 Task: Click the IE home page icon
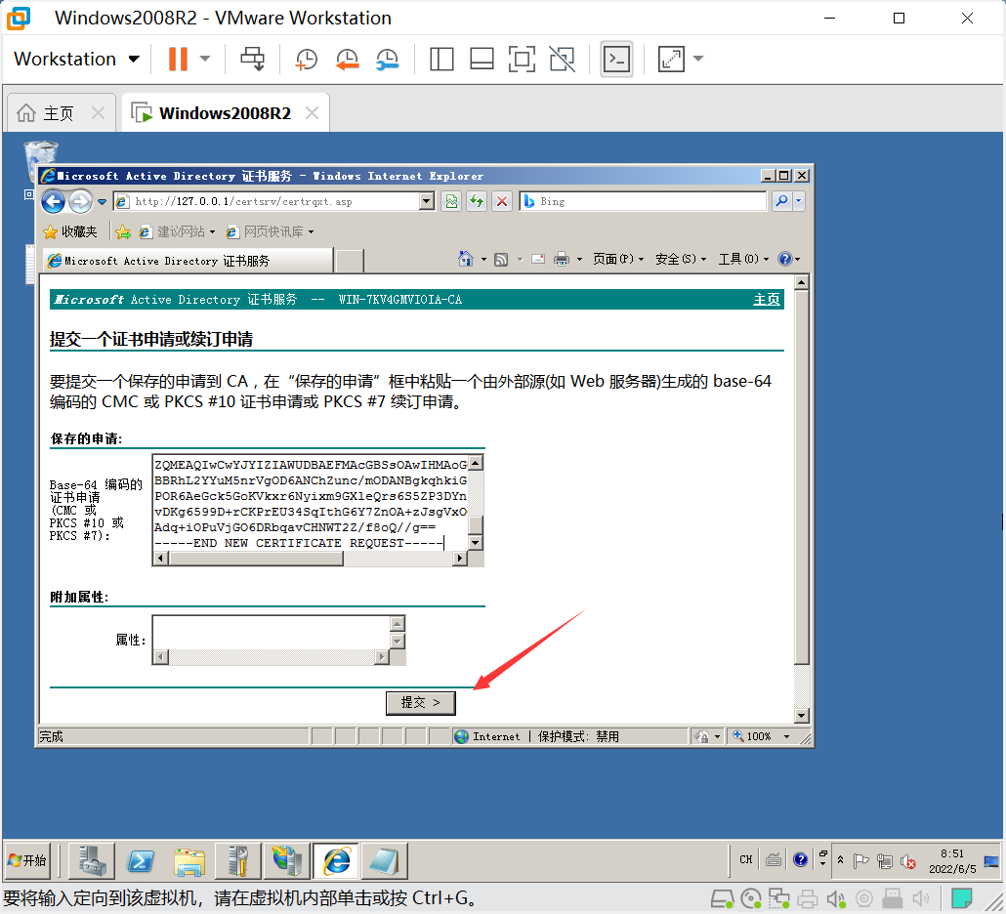pyautogui.click(x=466, y=259)
